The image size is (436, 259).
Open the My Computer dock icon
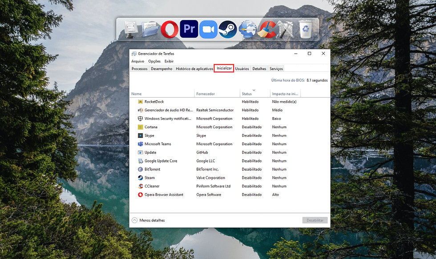(130, 29)
